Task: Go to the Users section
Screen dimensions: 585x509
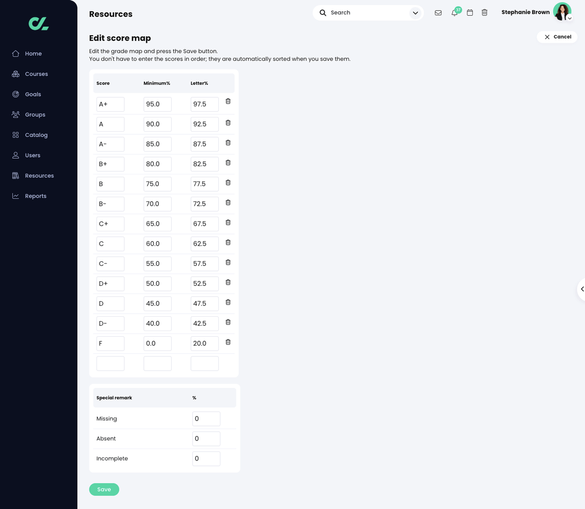Action: coord(26,155)
